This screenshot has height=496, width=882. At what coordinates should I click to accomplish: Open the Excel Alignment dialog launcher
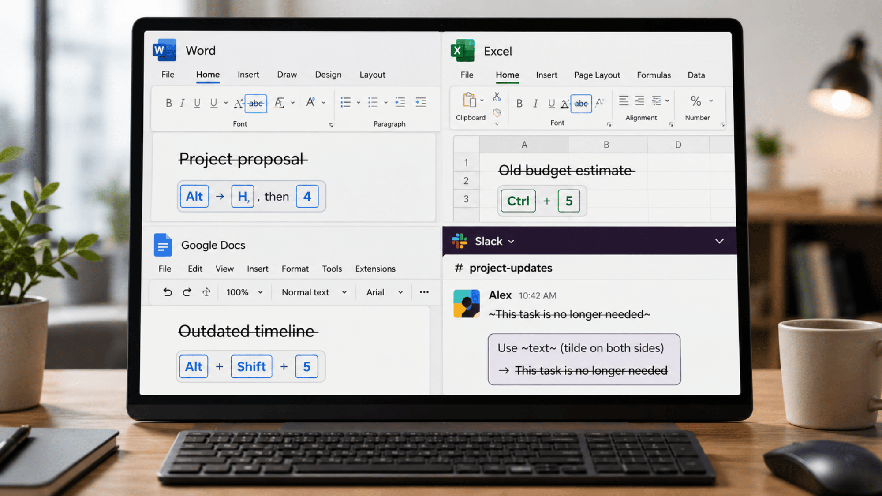(x=671, y=124)
